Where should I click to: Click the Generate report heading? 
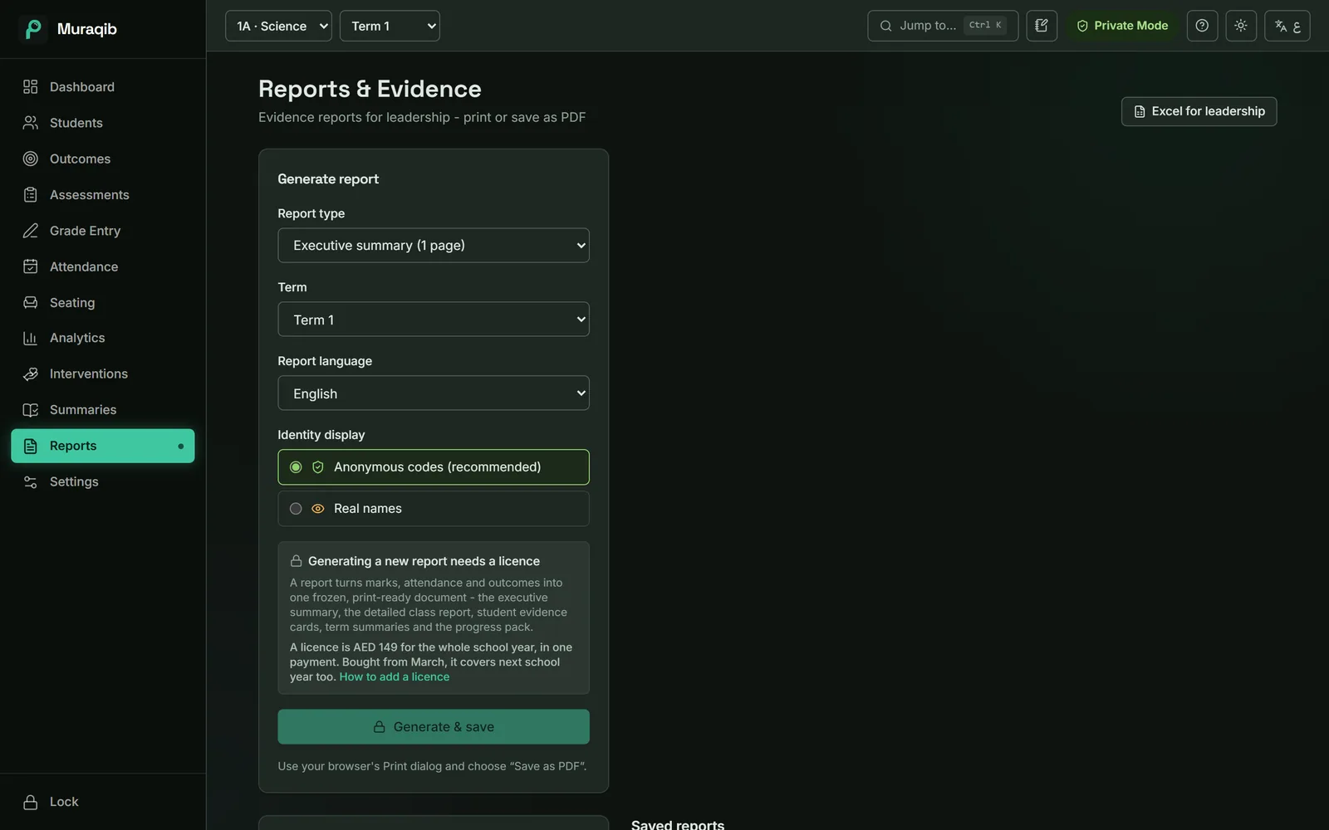coord(328,179)
